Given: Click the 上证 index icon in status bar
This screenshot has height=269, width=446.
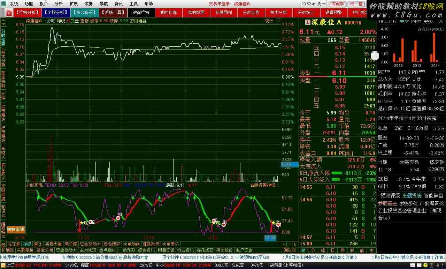Looking at the screenshot, I should coord(3,265).
